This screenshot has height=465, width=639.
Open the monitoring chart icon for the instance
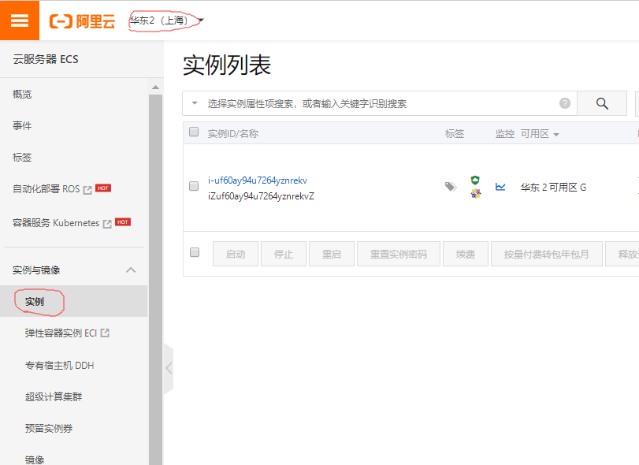[x=500, y=187]
